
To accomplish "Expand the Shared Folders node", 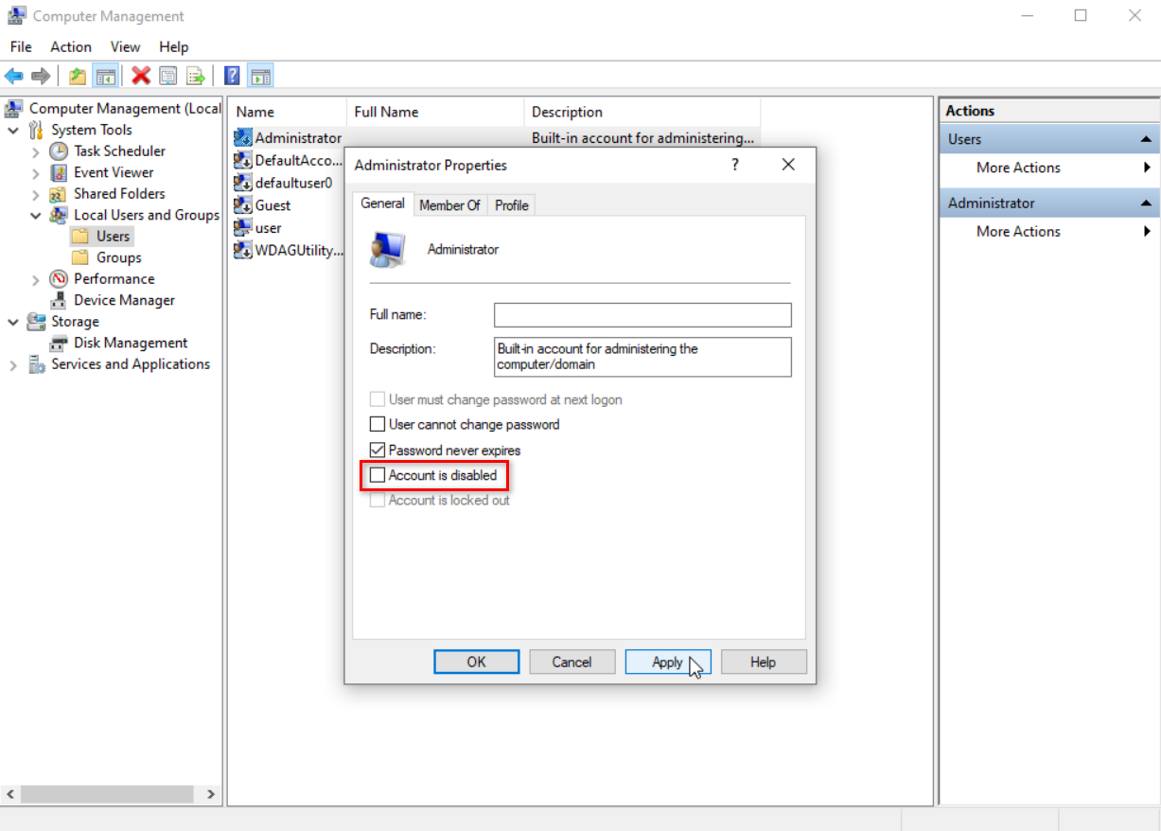I will click(36, 194).
